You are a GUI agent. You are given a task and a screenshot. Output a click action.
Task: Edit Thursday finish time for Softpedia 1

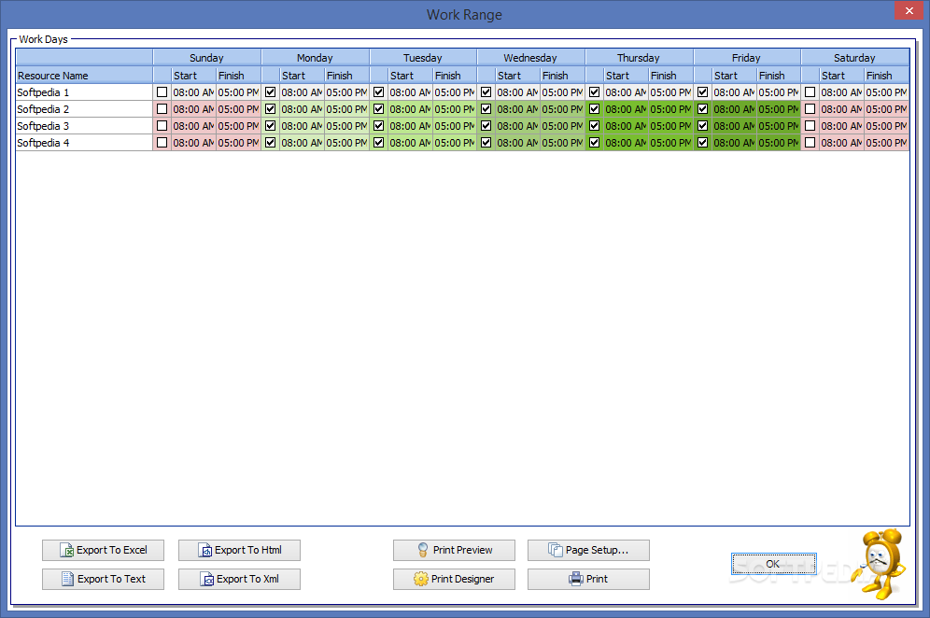(670, 92)
